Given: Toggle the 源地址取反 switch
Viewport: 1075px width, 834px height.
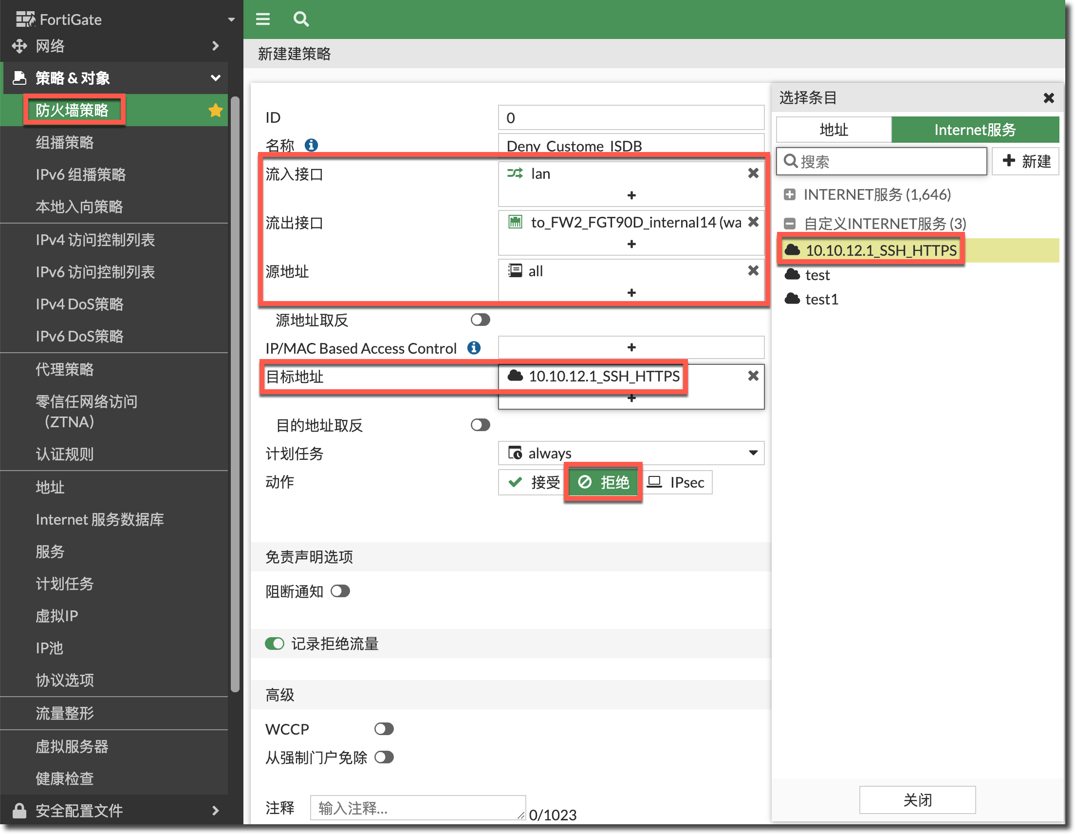Looking at the screenshot, I should [480, 320].
